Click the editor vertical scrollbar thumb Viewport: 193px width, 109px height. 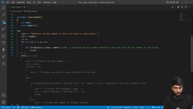click(192, 54)
